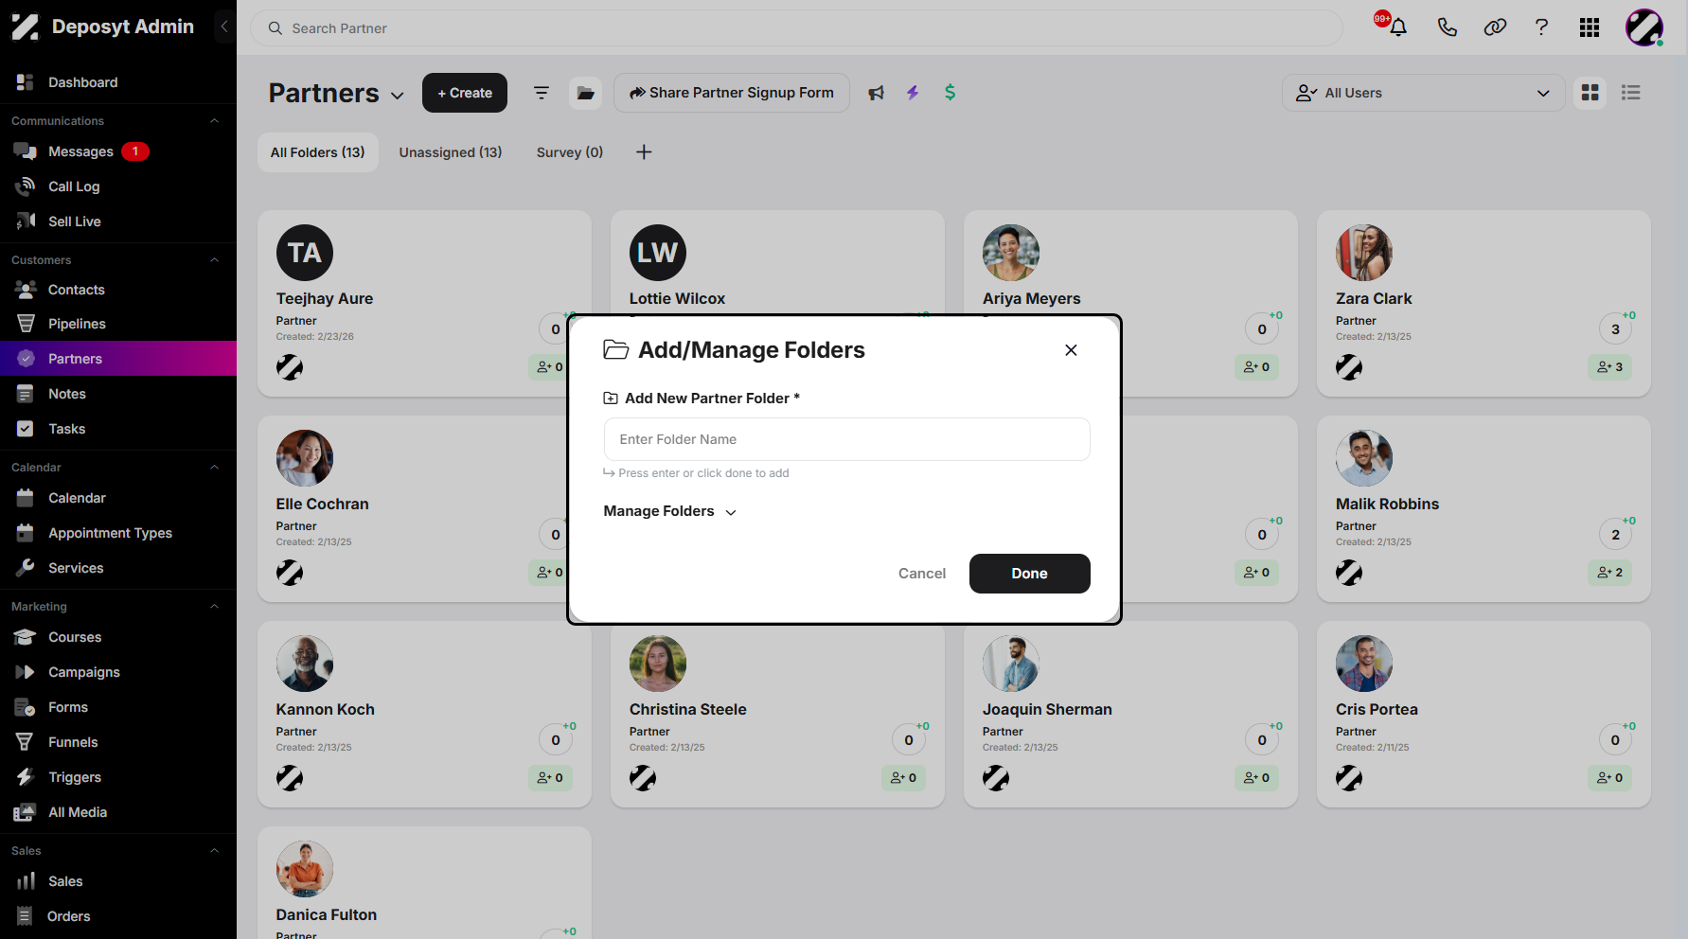Click the add-user badge on Cris Portea card
The width and height of the screenshot is (1688, 939).
click(1609, 778)
